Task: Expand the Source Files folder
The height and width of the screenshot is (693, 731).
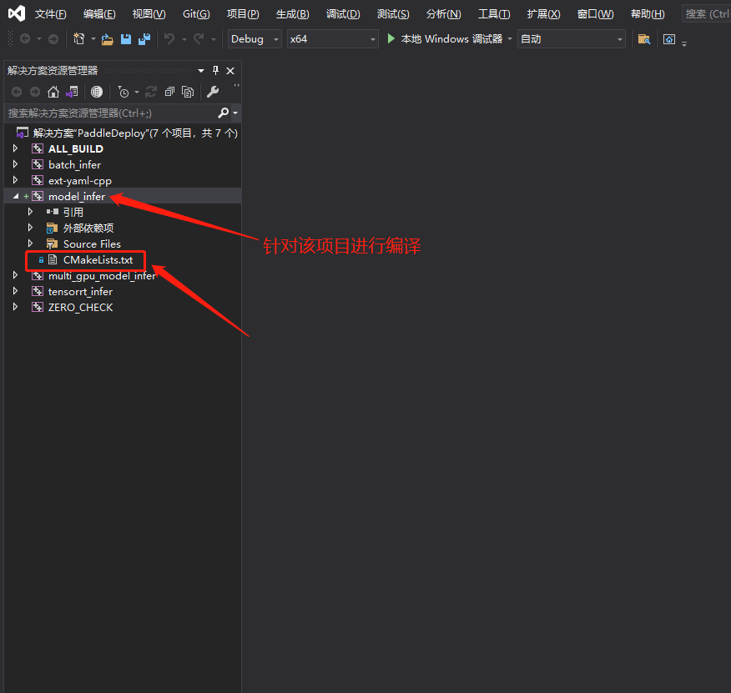Action: [30, 244]
